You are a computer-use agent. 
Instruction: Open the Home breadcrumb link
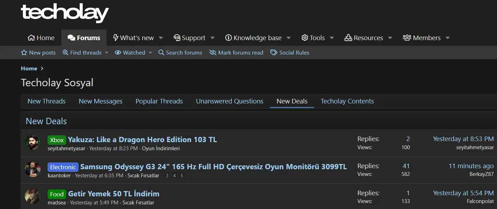(x=29, y=68)
